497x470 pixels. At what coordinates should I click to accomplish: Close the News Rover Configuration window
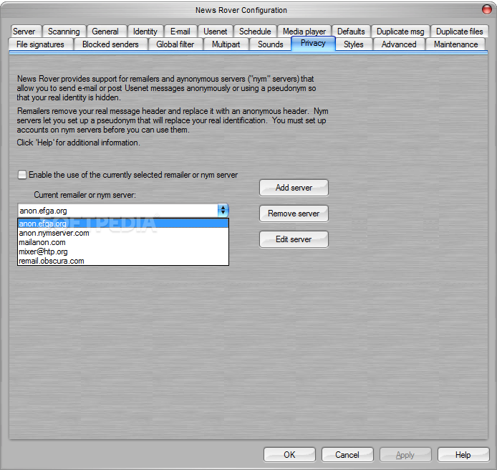[487, 9]
